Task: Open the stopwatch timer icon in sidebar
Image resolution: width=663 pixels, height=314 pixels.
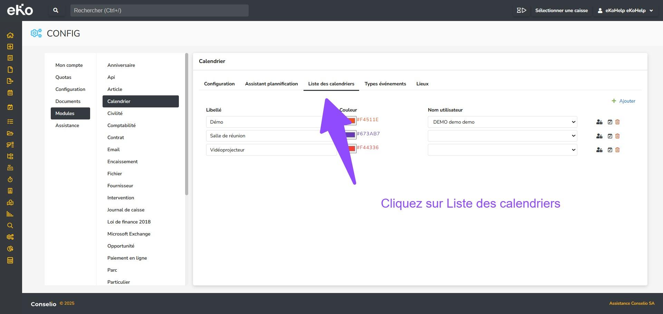Action: [10, 179]
